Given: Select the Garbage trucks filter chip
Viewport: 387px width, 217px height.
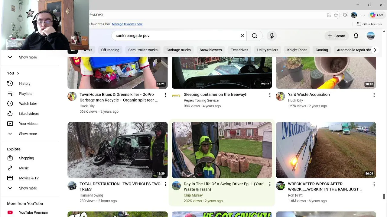Looking at the screenshot, I should click(178, 50).
